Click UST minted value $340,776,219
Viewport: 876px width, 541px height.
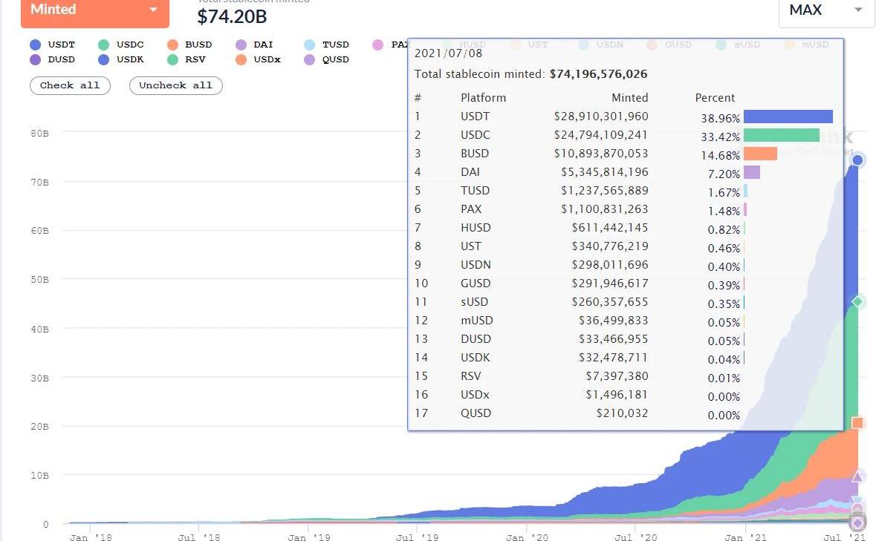coord(610,246)
